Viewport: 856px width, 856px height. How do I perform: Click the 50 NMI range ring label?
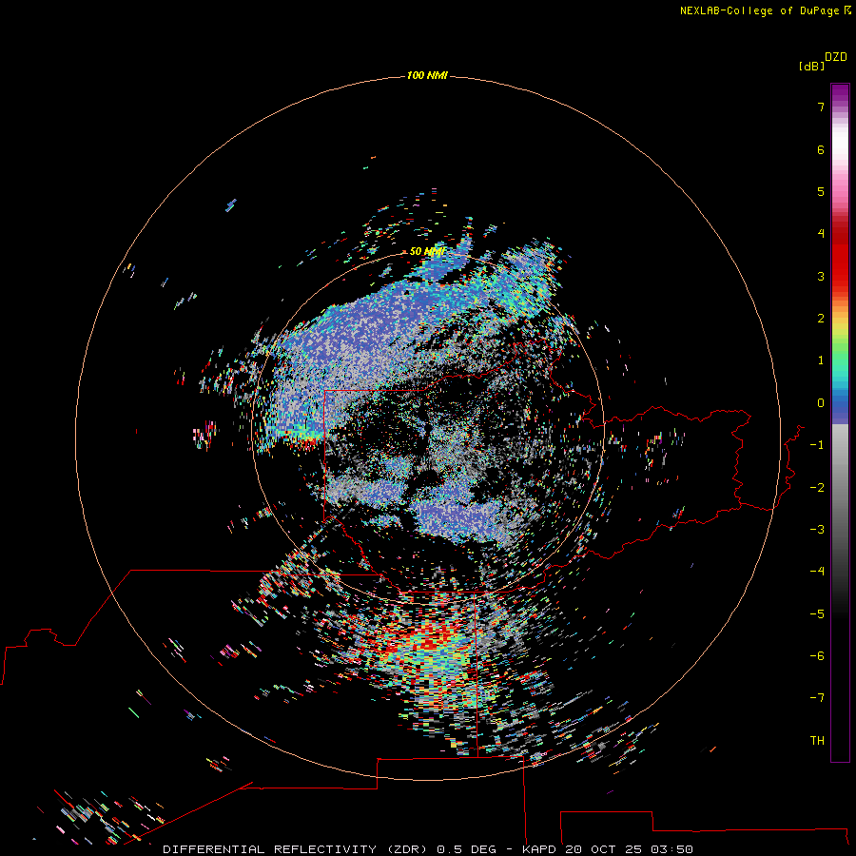tap(427, 251)
